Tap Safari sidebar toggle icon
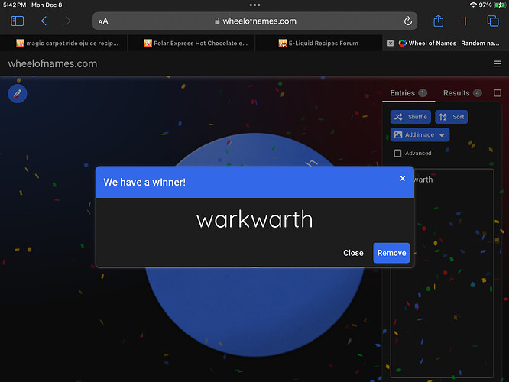The image size is (509, 382). pos(18,21)
